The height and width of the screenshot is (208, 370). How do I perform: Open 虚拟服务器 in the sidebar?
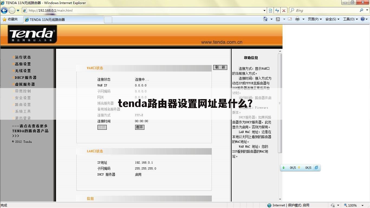pyautogui.click(x=25, y=84)
